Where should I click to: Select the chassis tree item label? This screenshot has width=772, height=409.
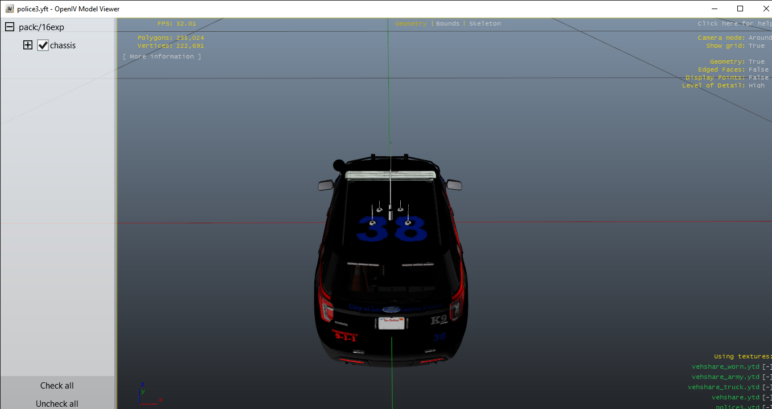(63, 45)
